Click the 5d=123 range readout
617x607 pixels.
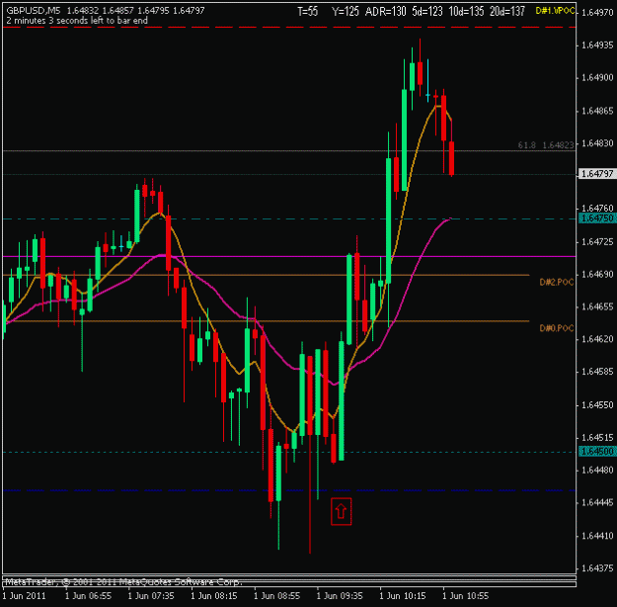(426, 12)
